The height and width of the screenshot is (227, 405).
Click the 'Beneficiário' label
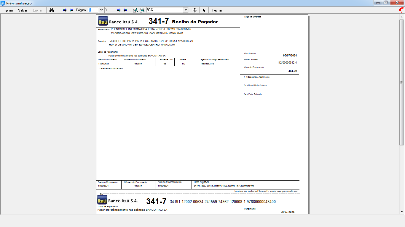[104, 30]
